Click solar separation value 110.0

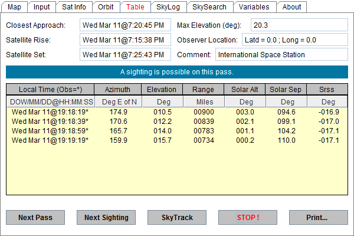point(287,140)
